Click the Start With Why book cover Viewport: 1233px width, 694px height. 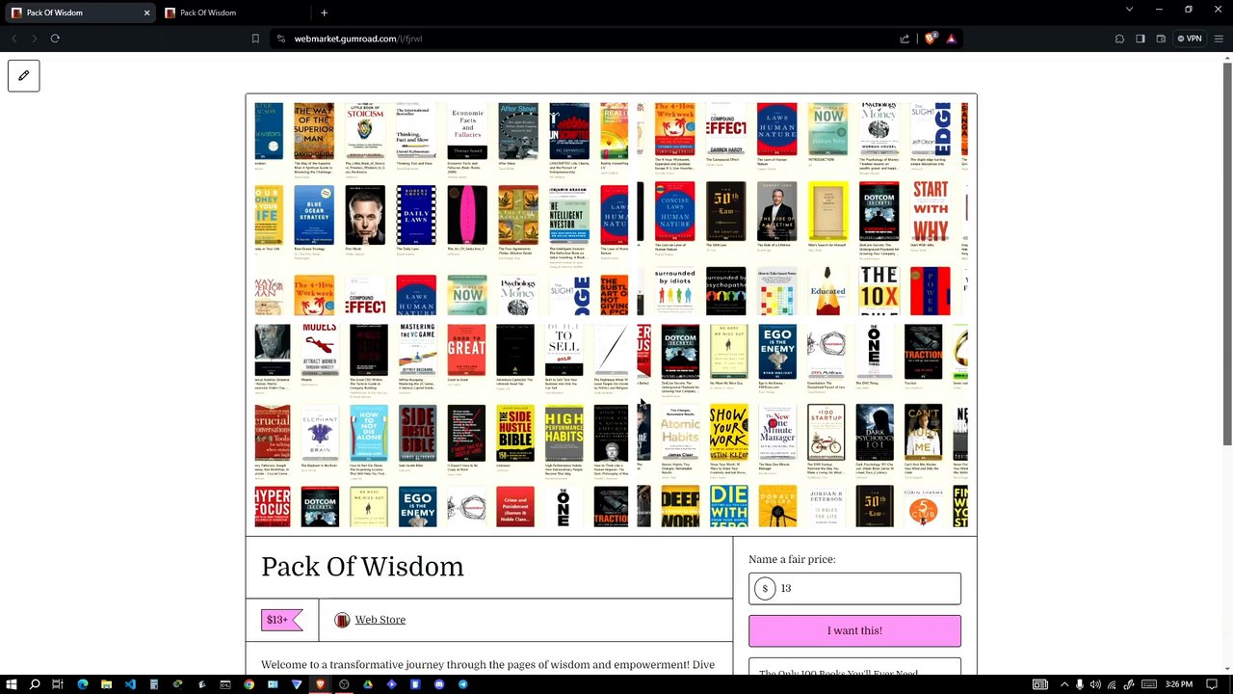coord(931,210)
